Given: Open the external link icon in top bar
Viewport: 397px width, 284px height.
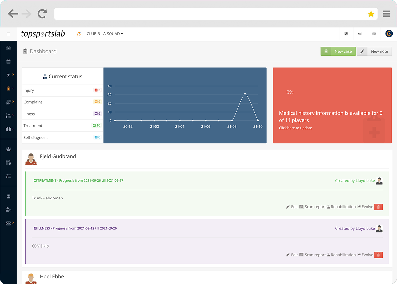Looking at the screenshot, I should point(346,34).
